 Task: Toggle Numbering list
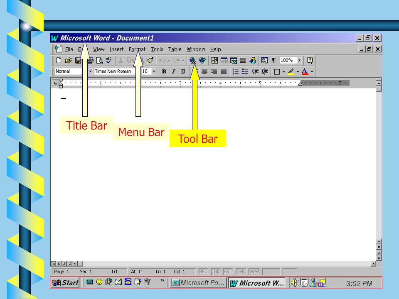[x=236, y=71]
